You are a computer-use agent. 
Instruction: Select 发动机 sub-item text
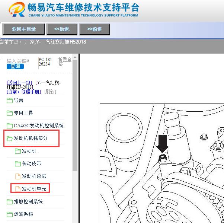point(29,151)
